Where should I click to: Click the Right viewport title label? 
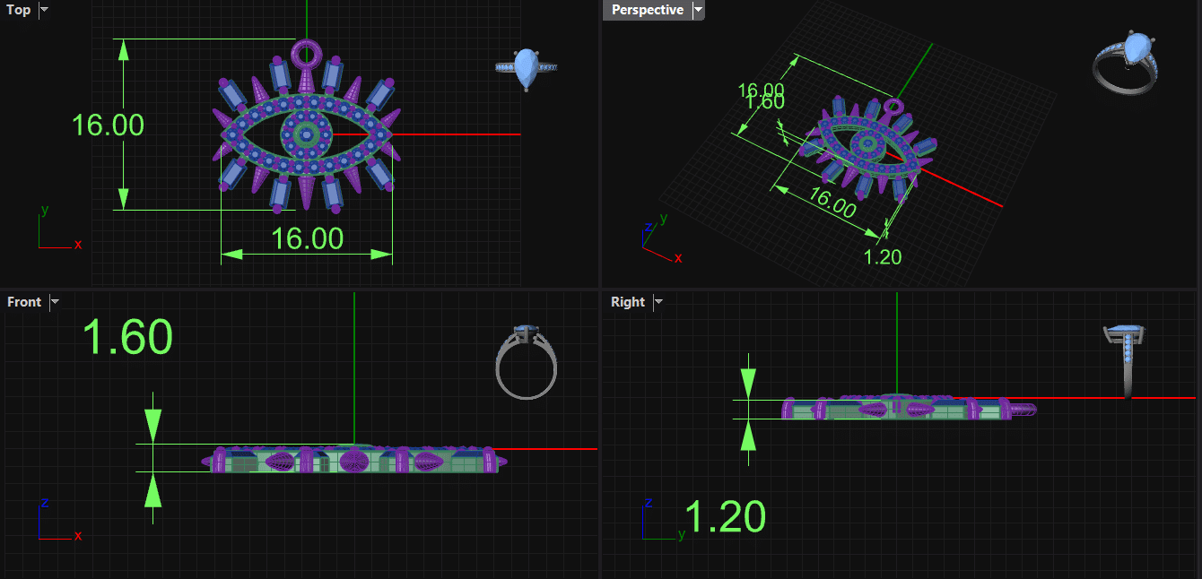click(627, 302)
